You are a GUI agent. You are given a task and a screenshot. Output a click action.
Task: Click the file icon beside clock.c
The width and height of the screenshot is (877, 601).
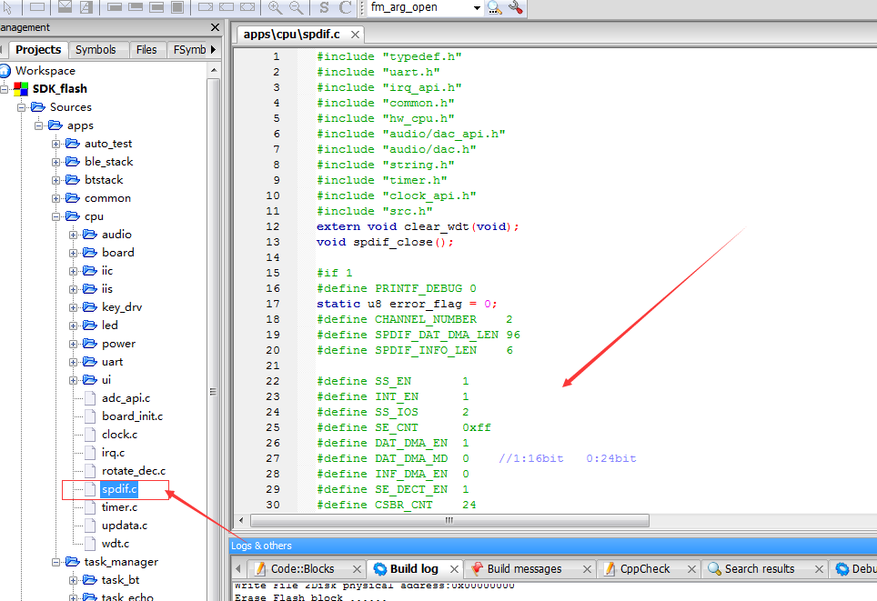90,435
